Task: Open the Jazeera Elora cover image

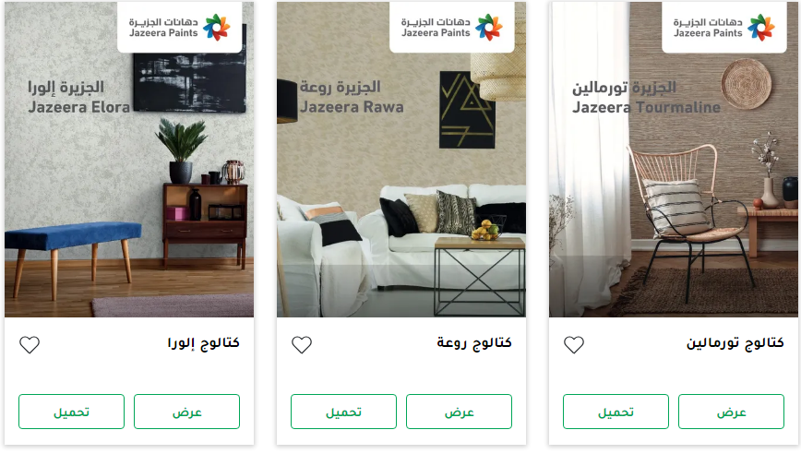Action: pyautogui.click(x=129, y=160)
